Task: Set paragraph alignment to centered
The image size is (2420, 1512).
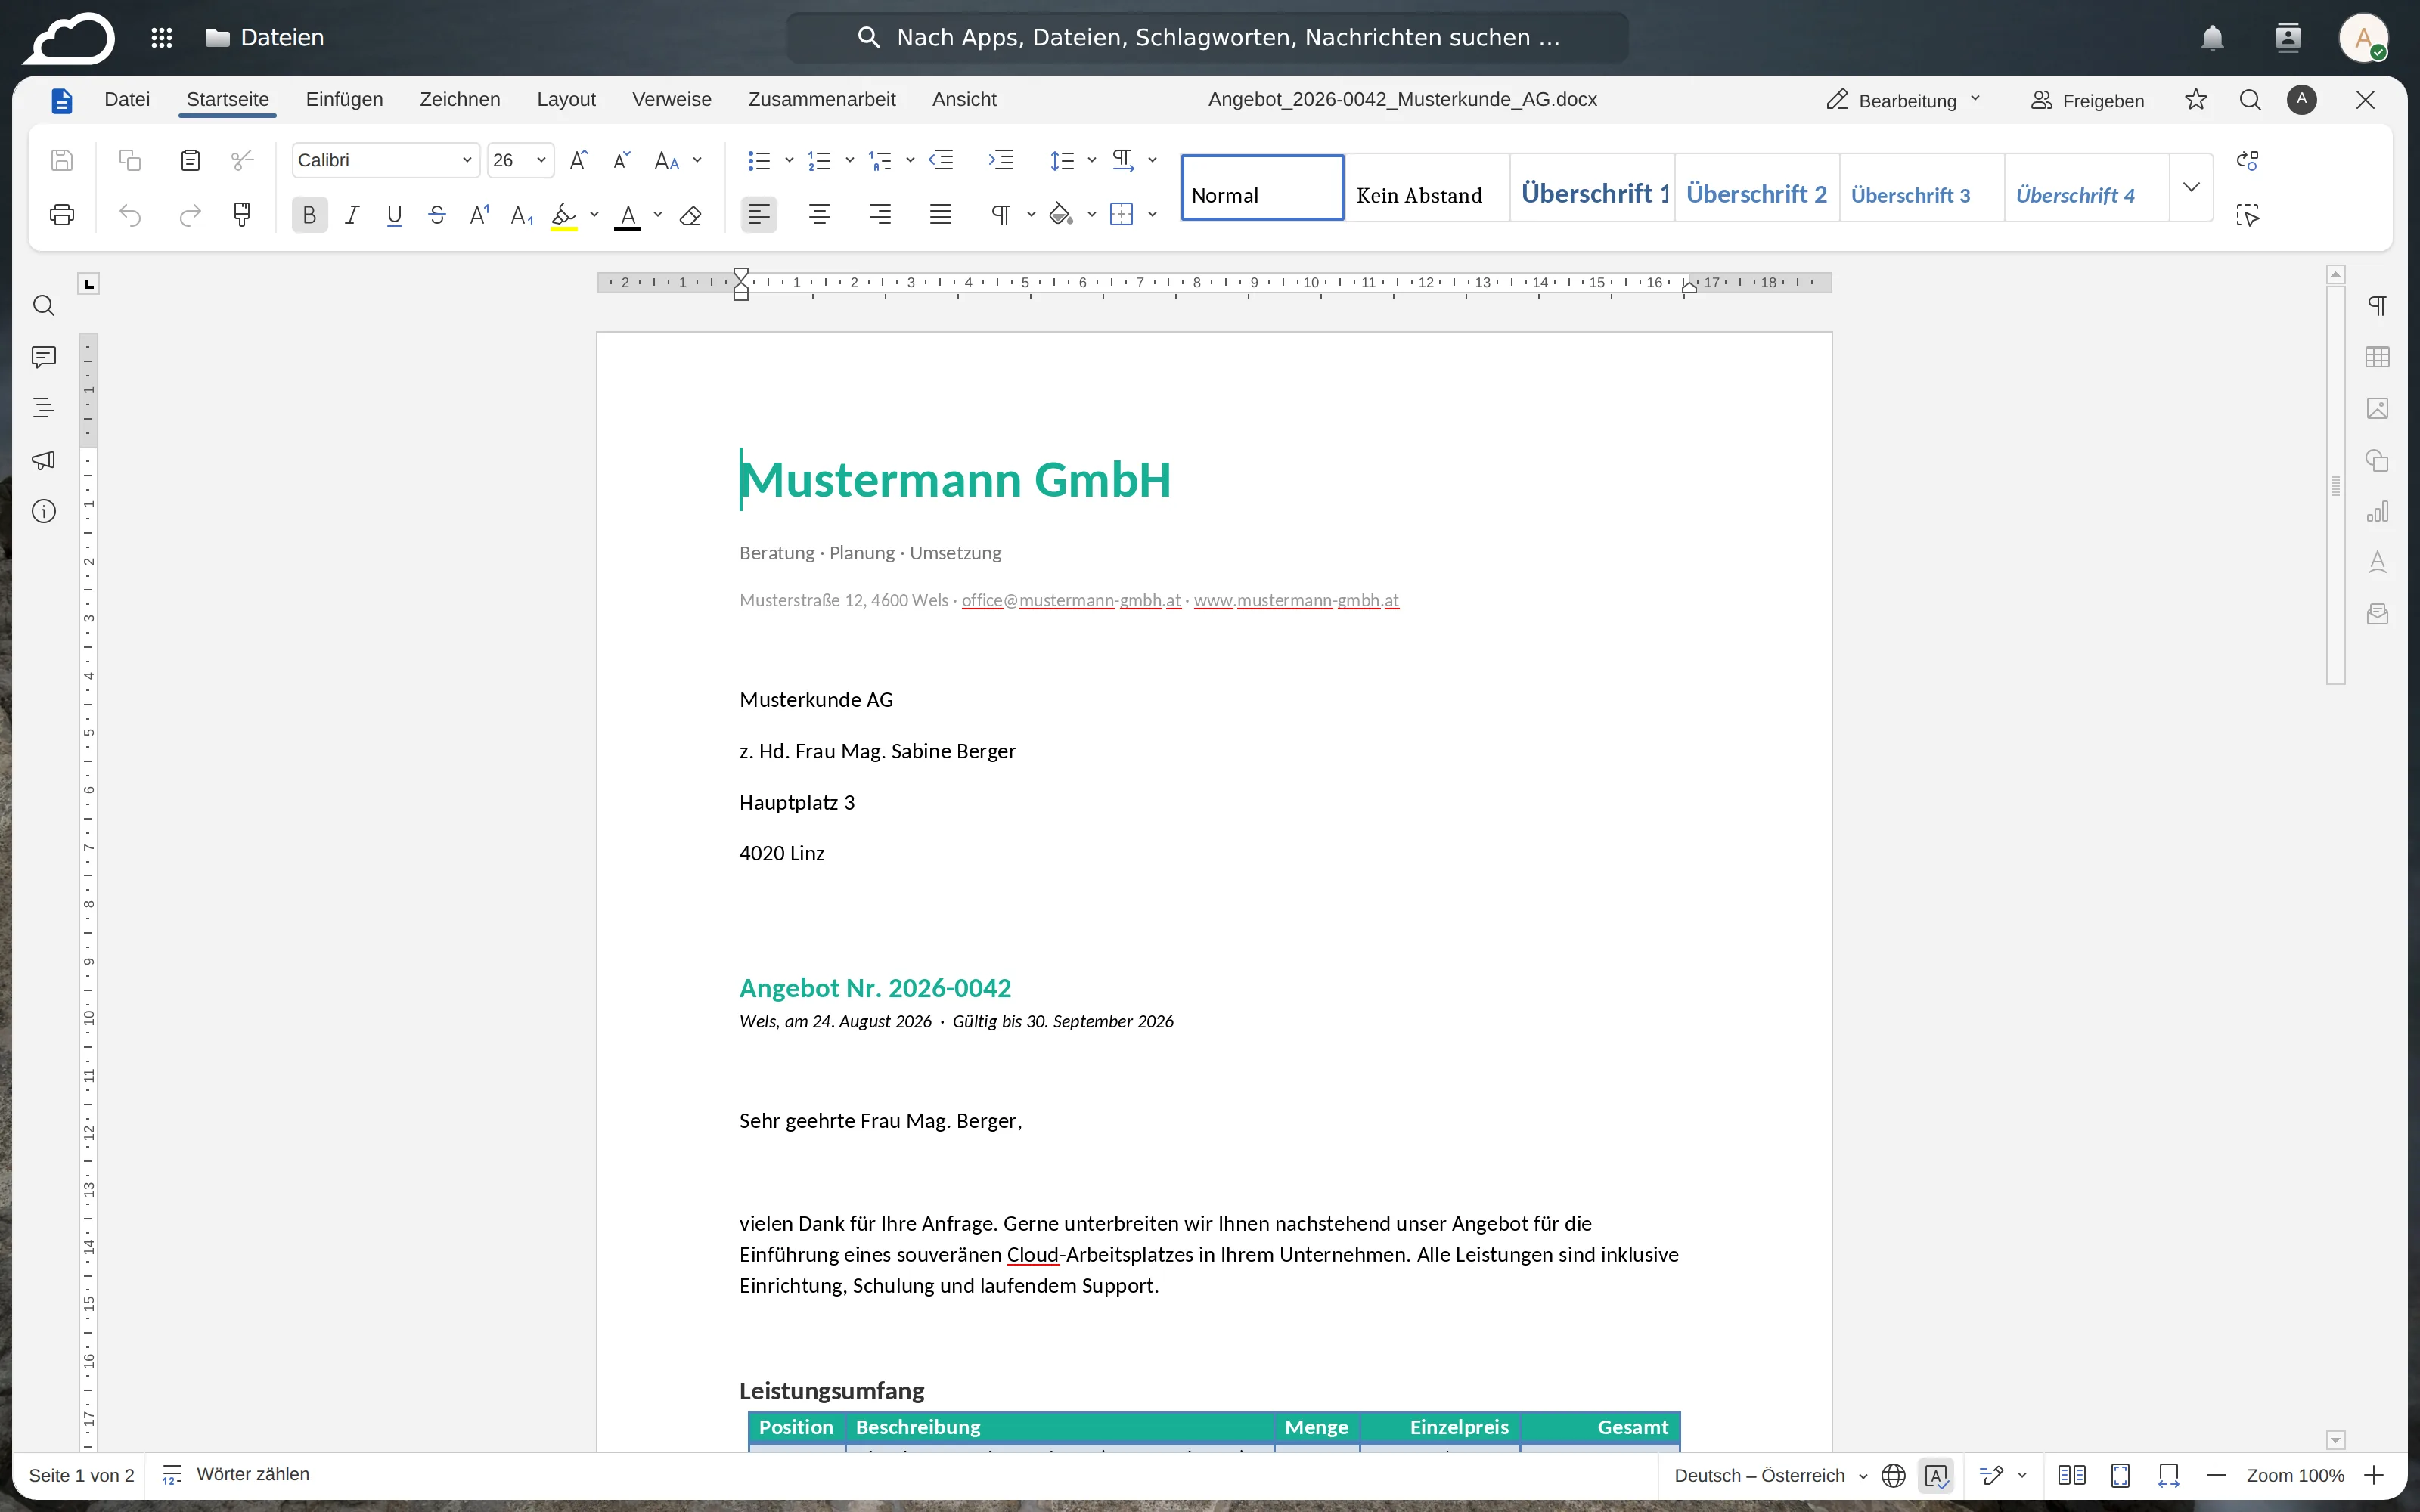Action: [x=820, y=215]
